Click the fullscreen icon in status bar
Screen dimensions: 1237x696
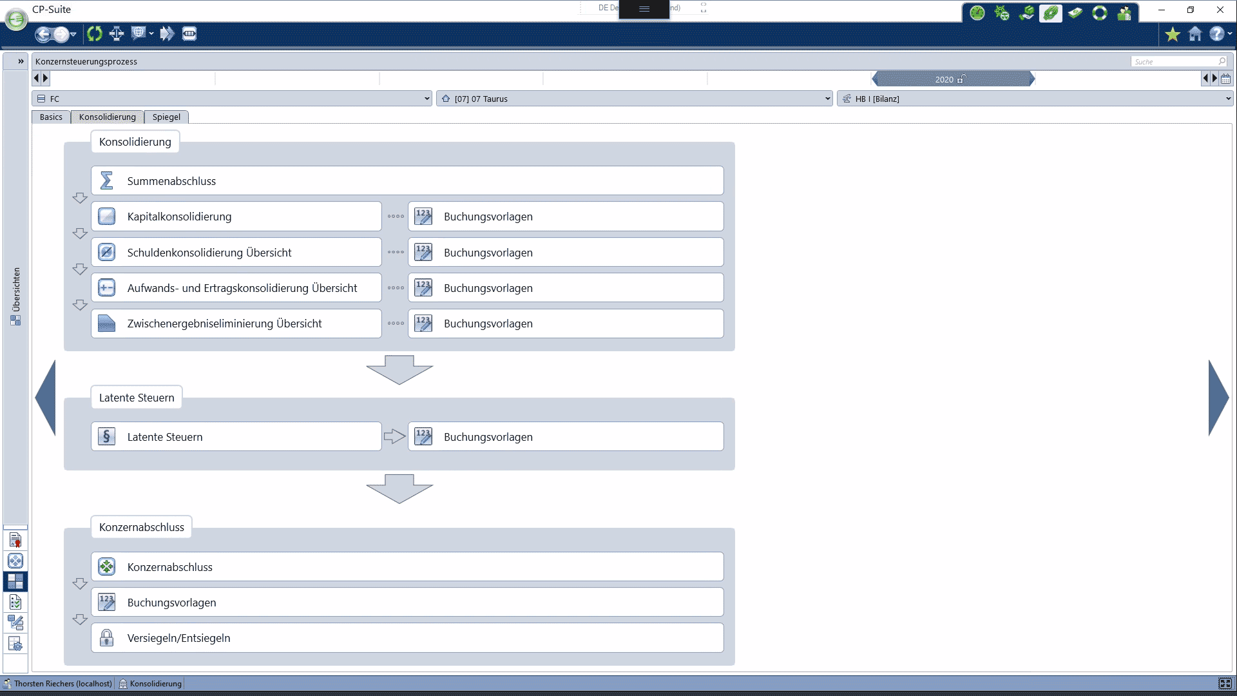(1225, 684)
